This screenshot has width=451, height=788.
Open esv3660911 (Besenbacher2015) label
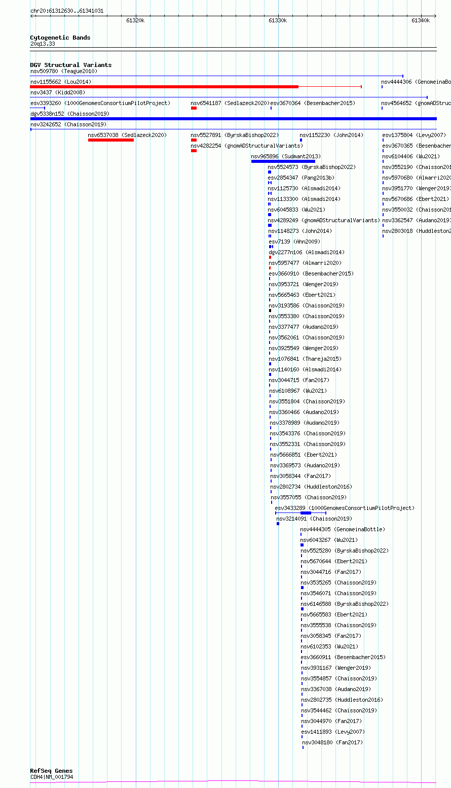coord(343,657)
